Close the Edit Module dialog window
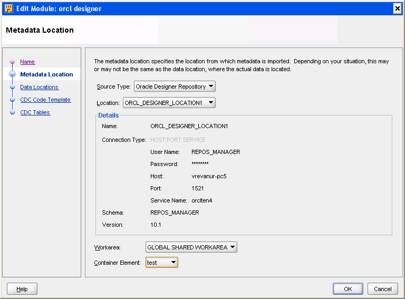This screenshot has width=405, height=299. (397, 8)
